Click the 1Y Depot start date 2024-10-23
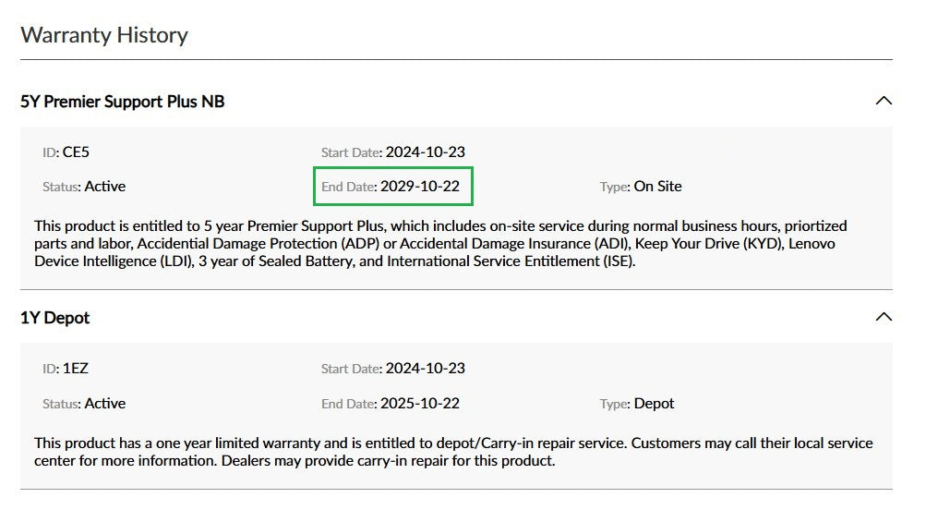The width and height of the screenshot is (926, 510). tap(426, 368)
